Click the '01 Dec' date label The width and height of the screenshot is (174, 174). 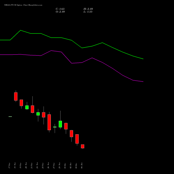click(x=65, y=165)
